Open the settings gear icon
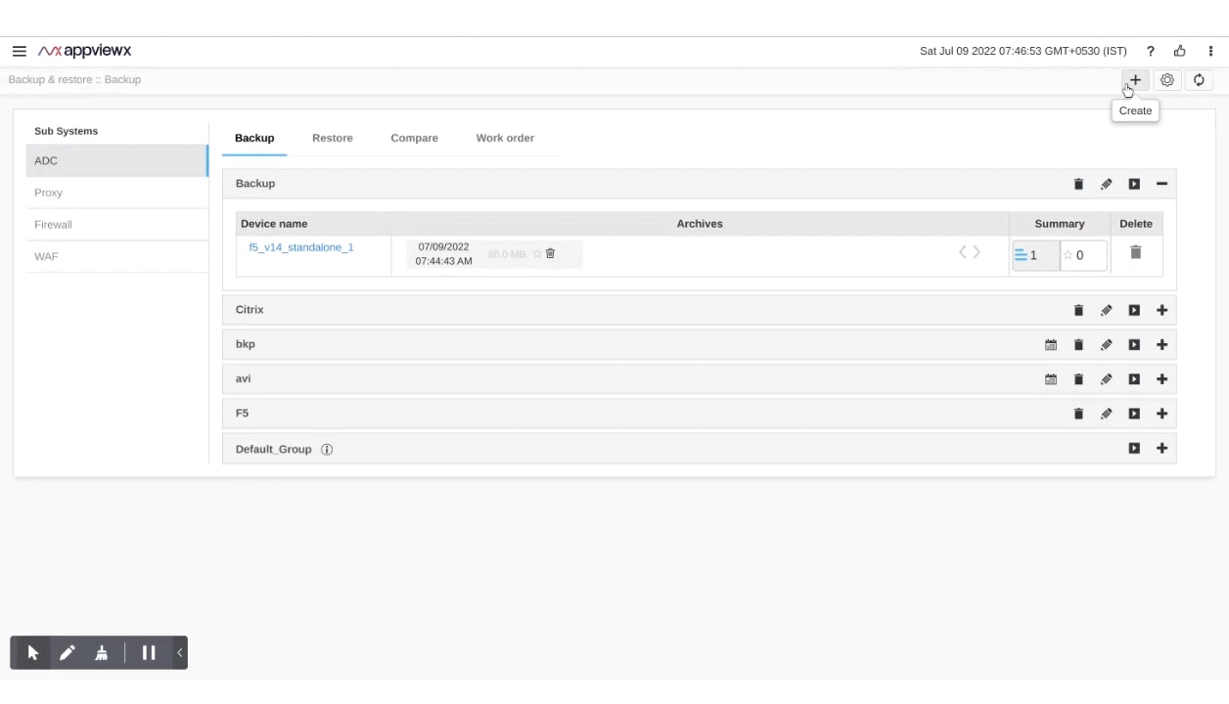The width and height of the screenshot is (1229, 704). pyautogui.click(x=1166, y=80)
